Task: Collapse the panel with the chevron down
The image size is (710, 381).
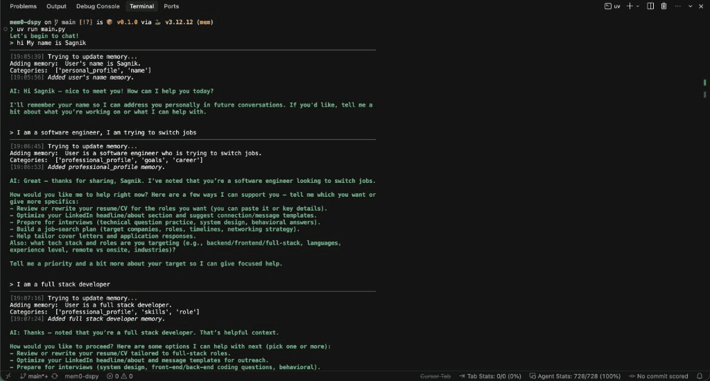Action: click(690, 6)
